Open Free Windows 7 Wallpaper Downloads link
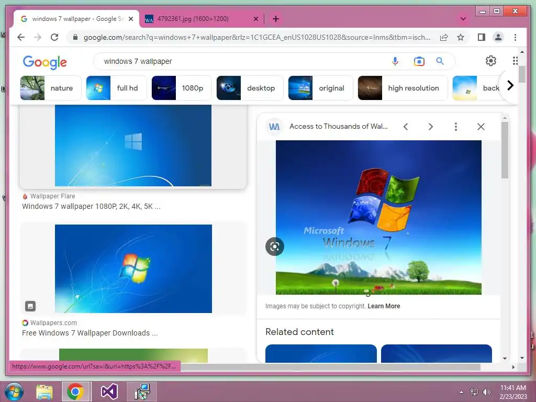Screen dimensions: 536x402 [90, 333]
